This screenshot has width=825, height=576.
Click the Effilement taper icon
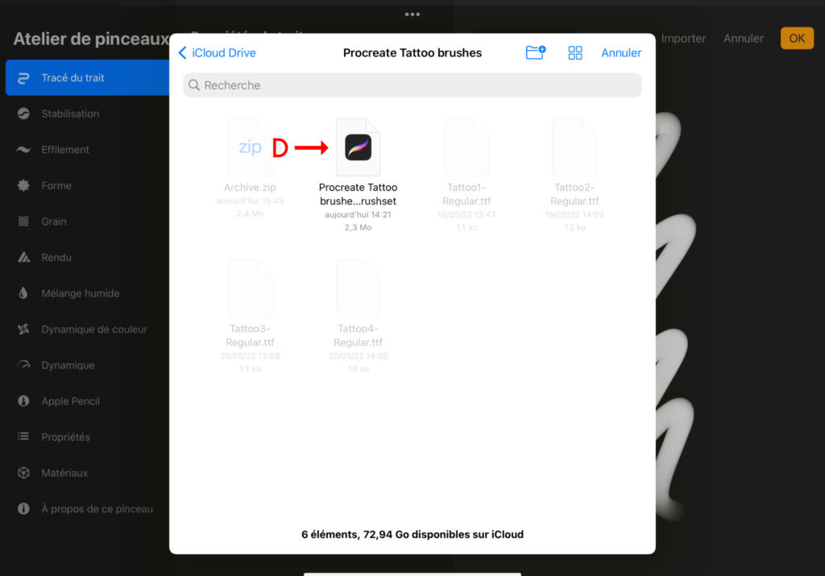[23, 149]
